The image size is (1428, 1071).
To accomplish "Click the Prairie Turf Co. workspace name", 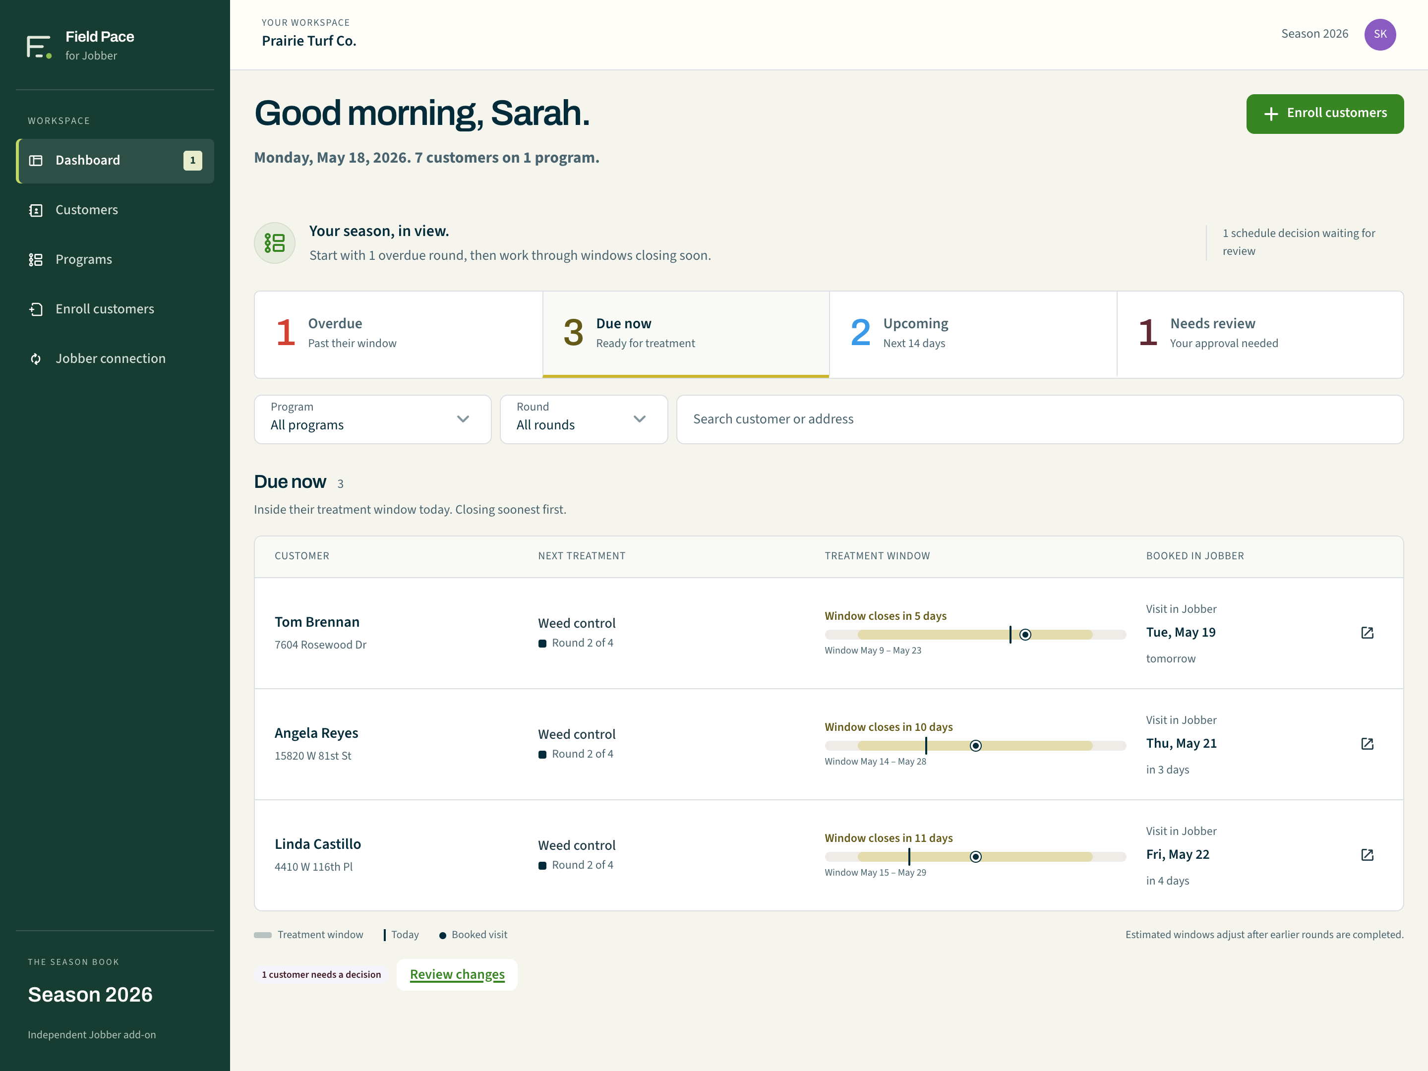I will pyautogui.click(x=308, y=41).
